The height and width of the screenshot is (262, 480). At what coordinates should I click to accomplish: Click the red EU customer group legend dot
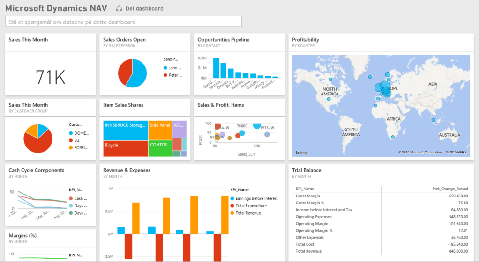point(71,140)
